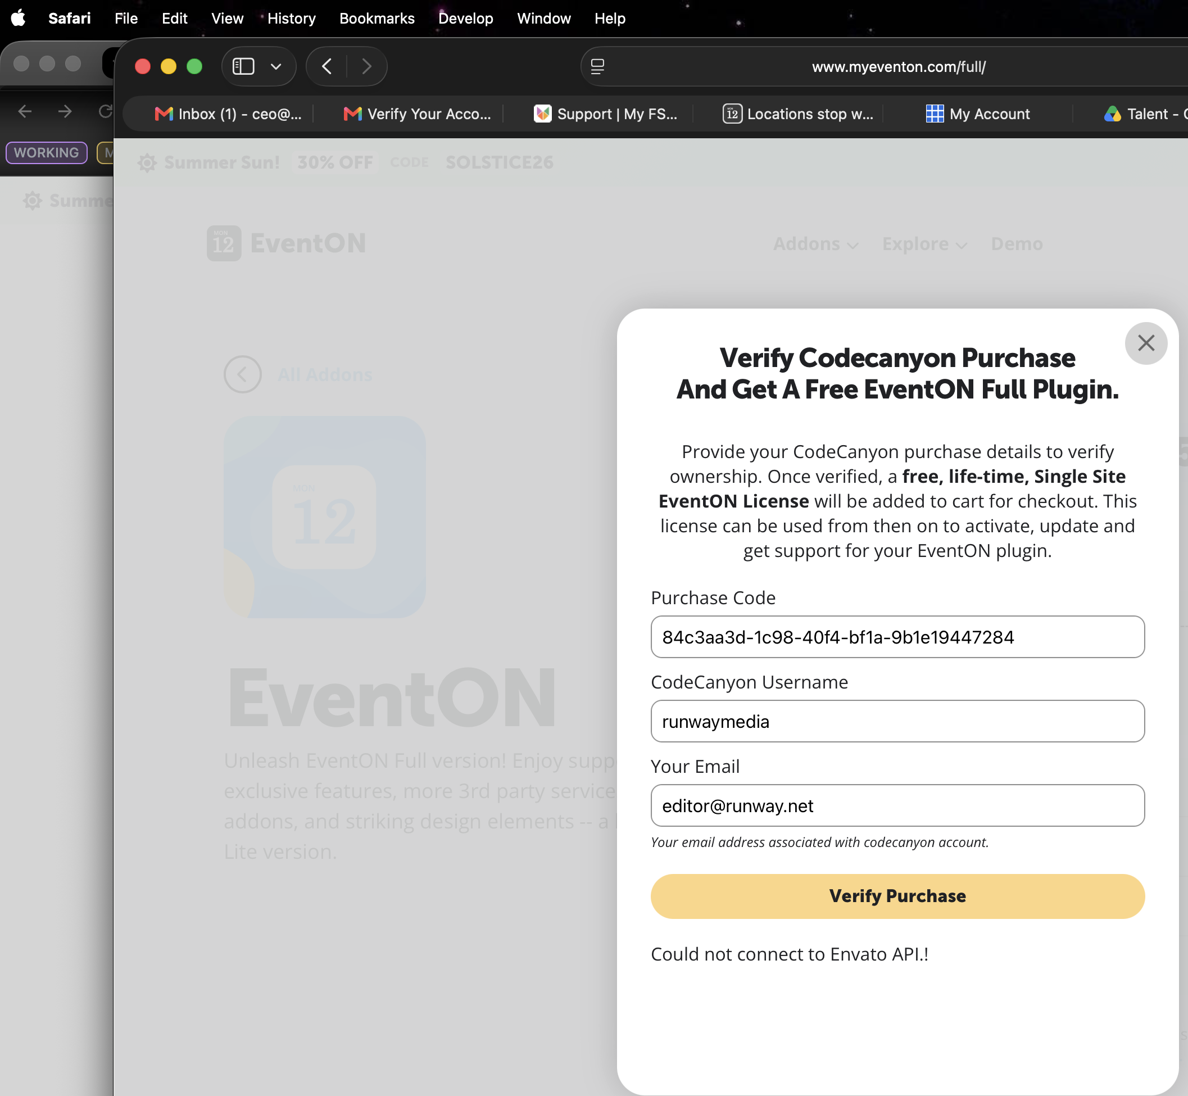Image resolution: width=1188 pixels, height=1096 pixels.
Task: Click the sun icon in background window banner
Action: click(33, 201)
